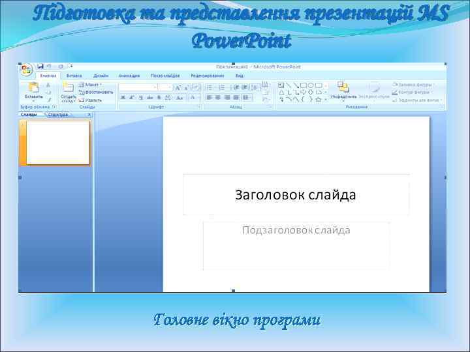Click the Удалить delete slide button
Screen dimensions: 470x352
click(x=90, y=100)
